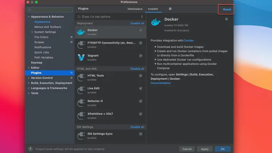Open the plugin search options kebab menu

click(142, 17)
